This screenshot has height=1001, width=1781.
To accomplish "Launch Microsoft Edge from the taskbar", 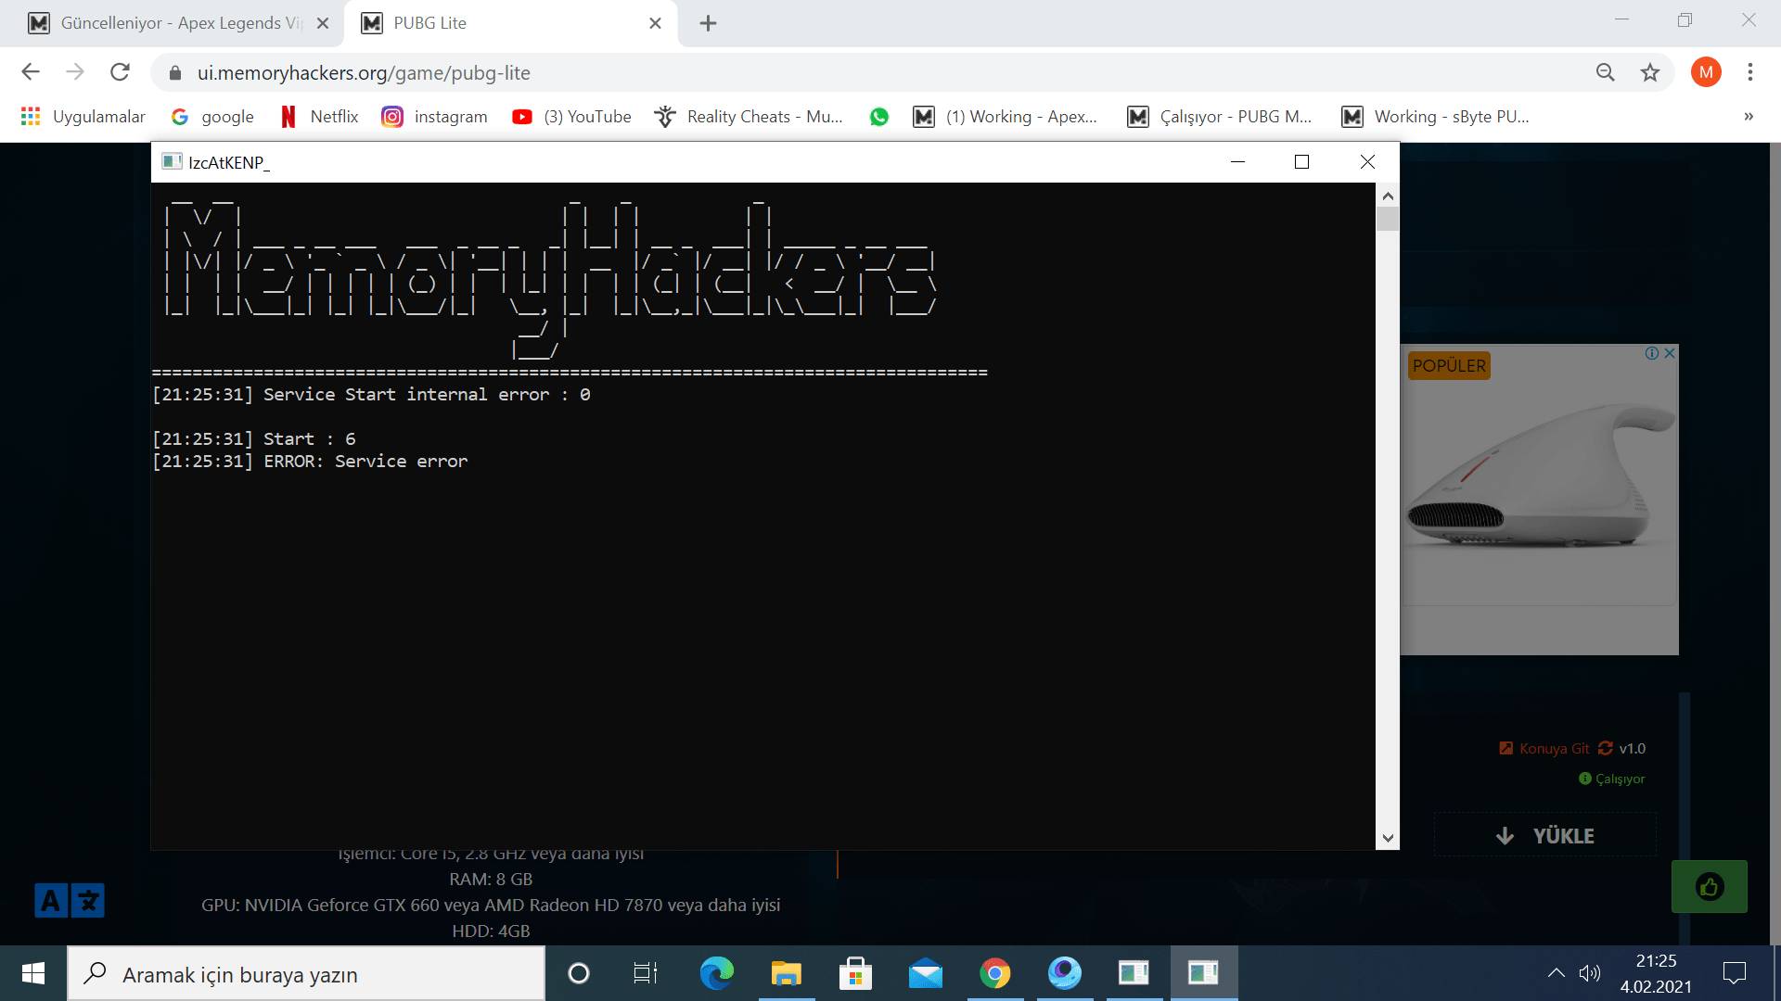I will [x=716, y=973].
